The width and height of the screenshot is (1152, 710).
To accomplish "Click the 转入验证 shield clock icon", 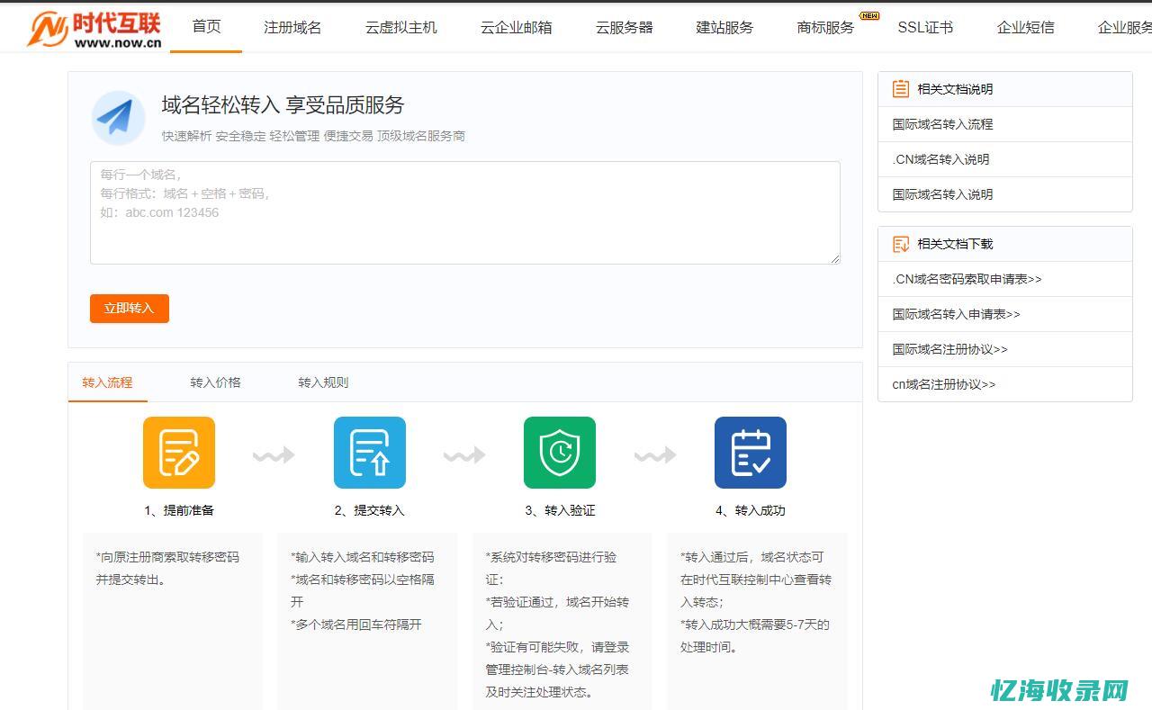I will (559, 452).
